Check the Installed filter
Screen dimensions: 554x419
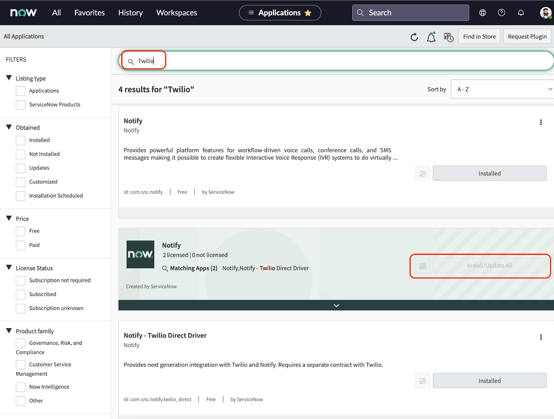pyautogui.click(x=20, y=140)
